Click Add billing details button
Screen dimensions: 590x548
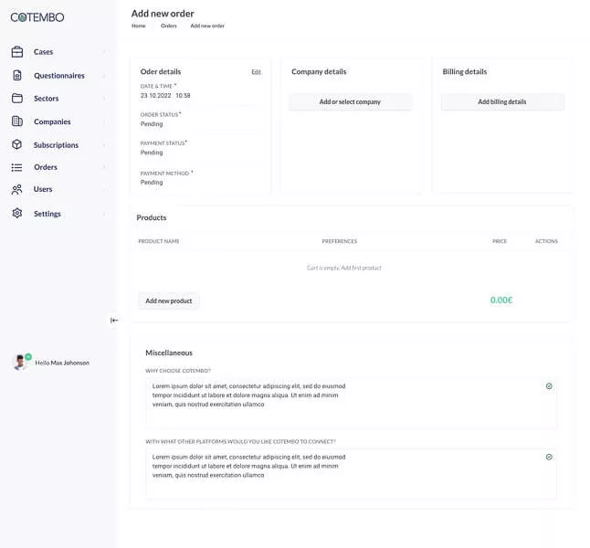pyautogui.click(x=502, y=102)
